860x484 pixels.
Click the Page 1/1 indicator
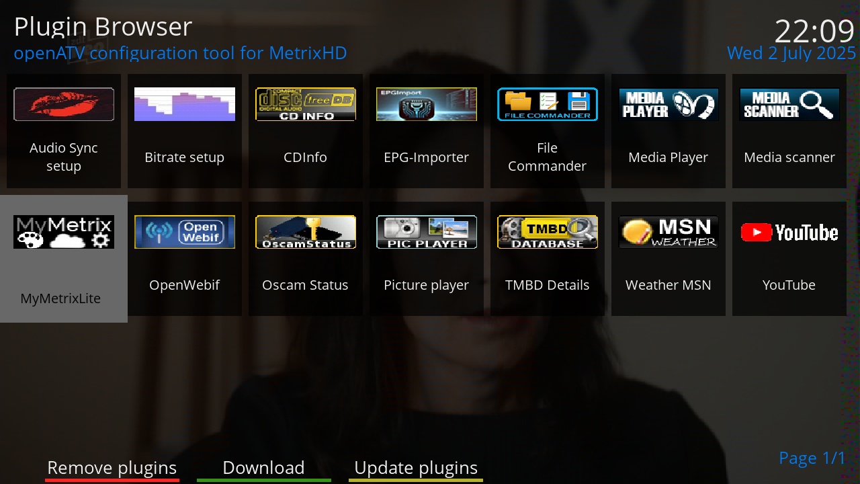coord(812,458)
